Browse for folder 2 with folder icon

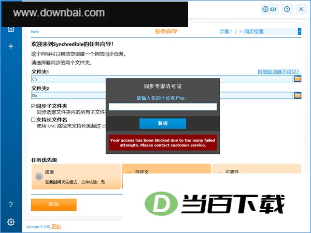pyautogui.click(x=298, y=95)
